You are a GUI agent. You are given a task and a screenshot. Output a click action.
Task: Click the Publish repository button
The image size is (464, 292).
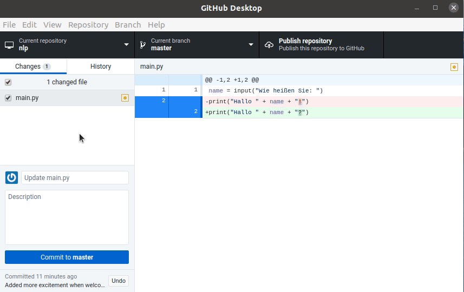point(322,45)
